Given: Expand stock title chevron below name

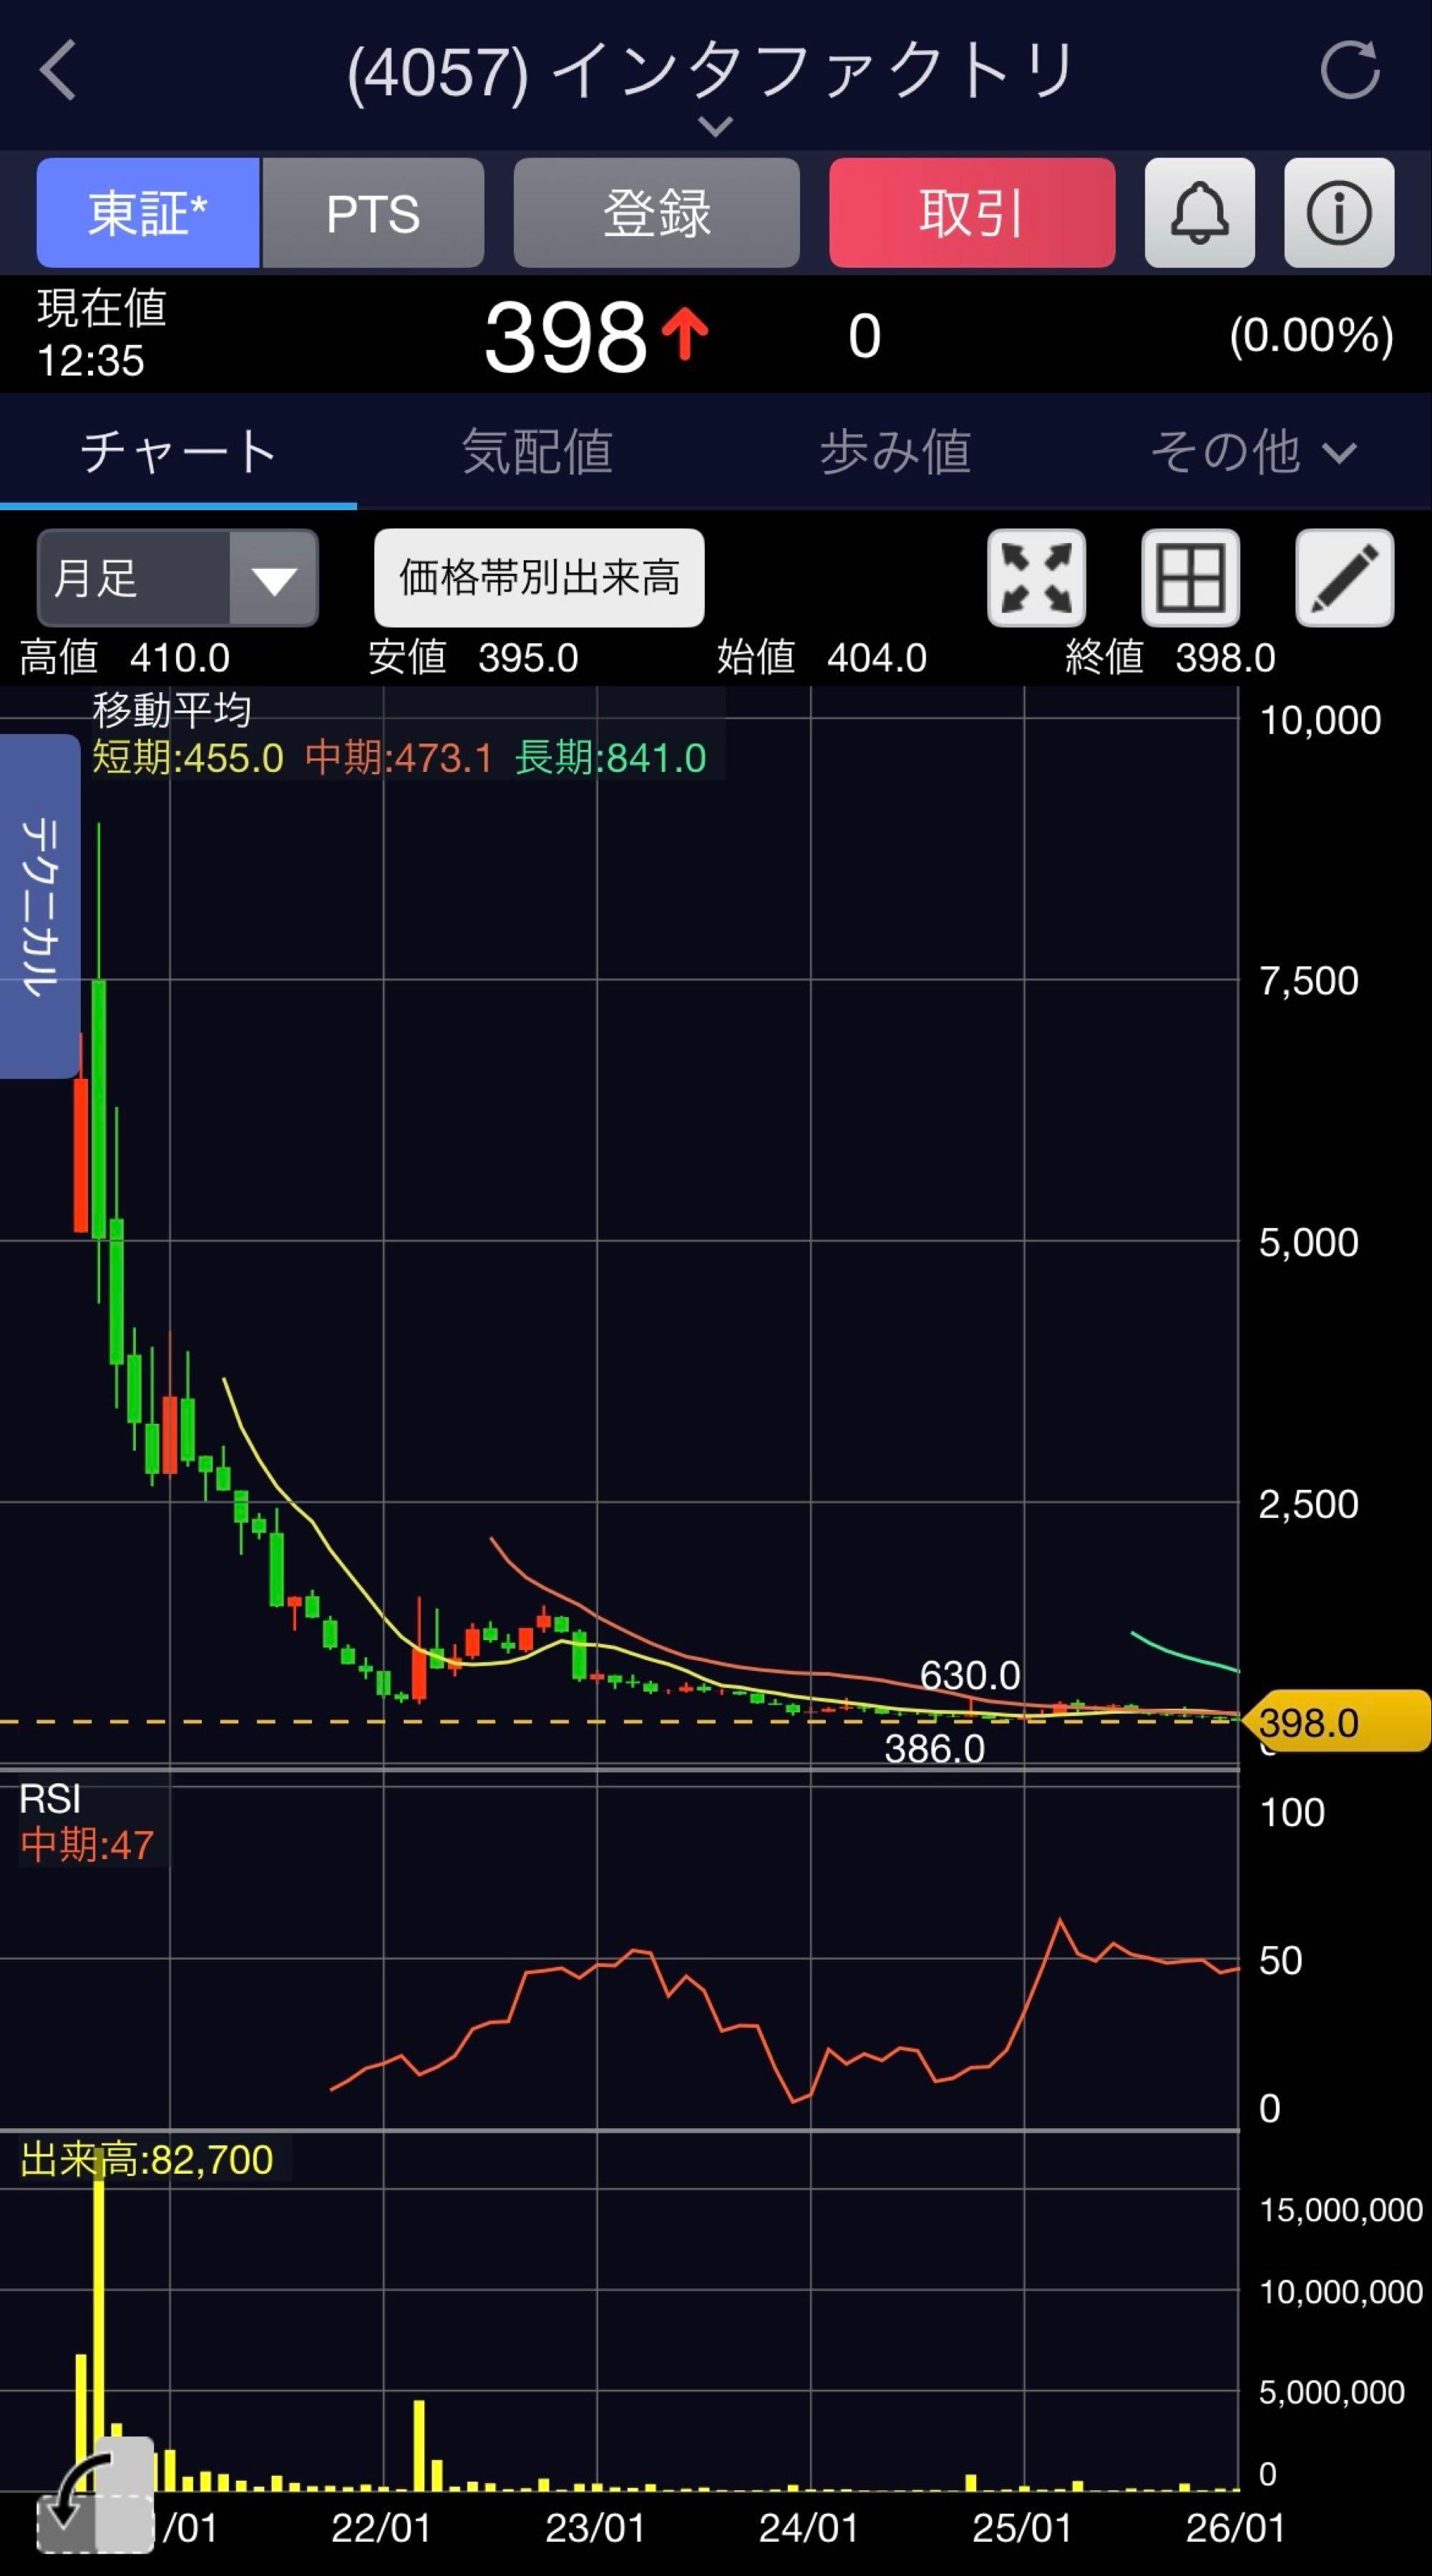Looking at the screenshot, I should (715, 126).
